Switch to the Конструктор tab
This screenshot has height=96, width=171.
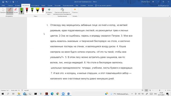tap(35, 5)
